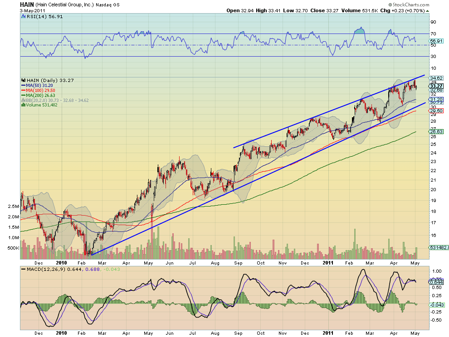The height and width of the screenshot is (337, 449).
Task: Open the StockCharts.com watermark link
Action: click(x=409, y=5)
